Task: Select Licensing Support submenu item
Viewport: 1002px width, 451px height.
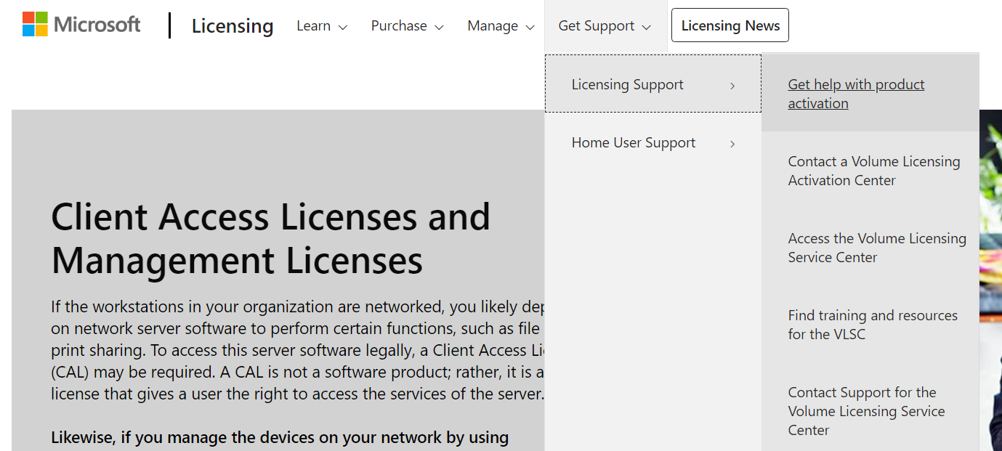Action: (x=653, y=84)
